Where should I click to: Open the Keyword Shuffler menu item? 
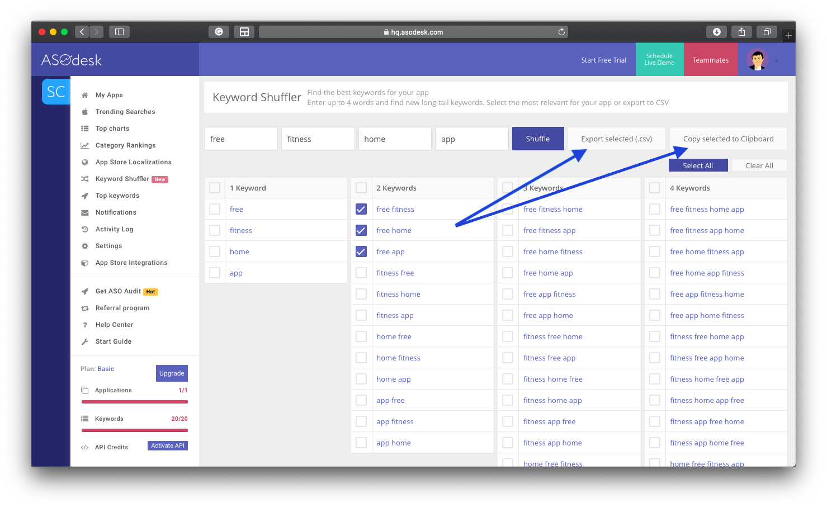pos(122,179)
